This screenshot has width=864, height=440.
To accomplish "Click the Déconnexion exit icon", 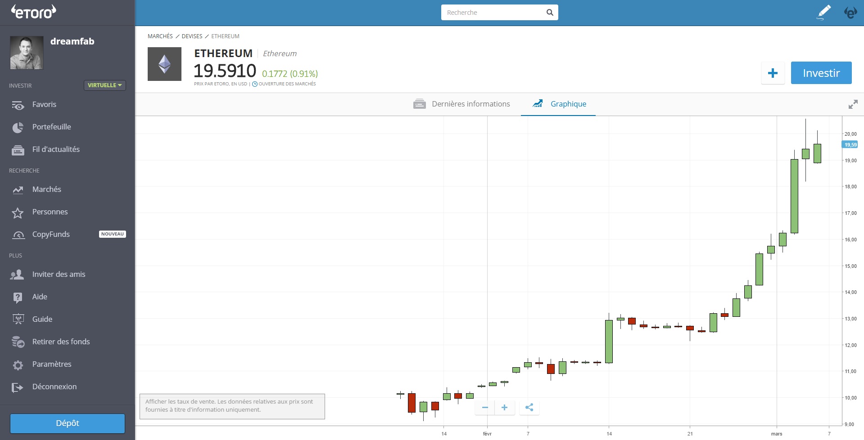I will 18,387.
